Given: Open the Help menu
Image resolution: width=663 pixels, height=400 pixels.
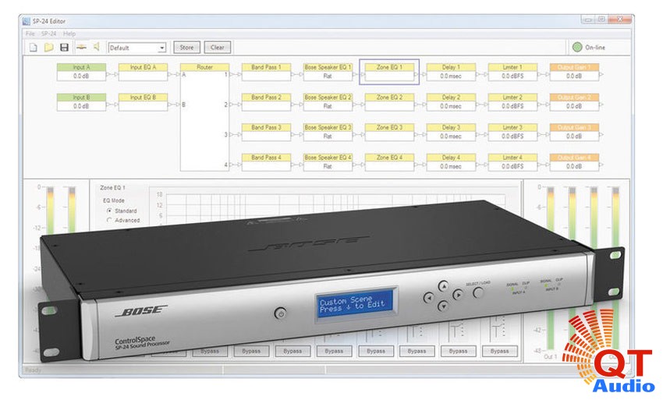Looking at the screenshot, I should tap(70, 34).
